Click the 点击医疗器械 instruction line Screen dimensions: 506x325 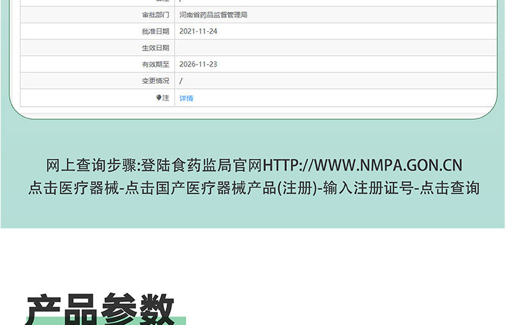coord(254,188)
